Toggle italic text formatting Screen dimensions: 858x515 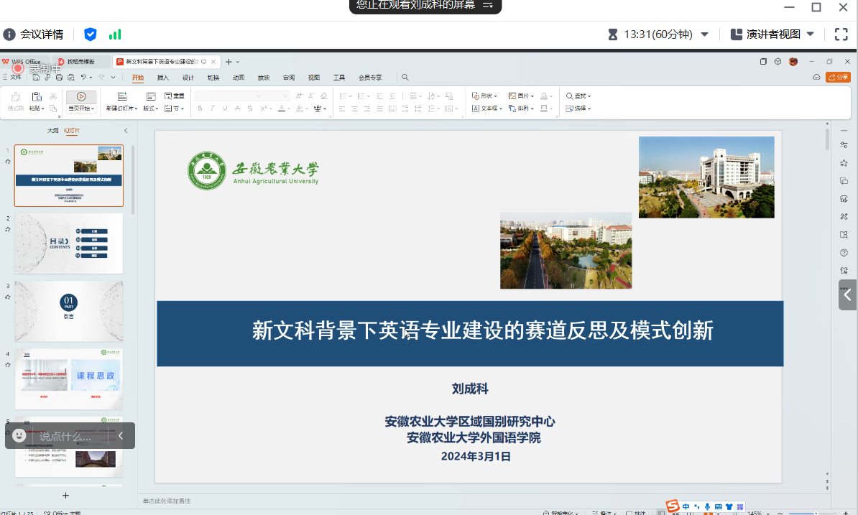[x=213, y=108]
